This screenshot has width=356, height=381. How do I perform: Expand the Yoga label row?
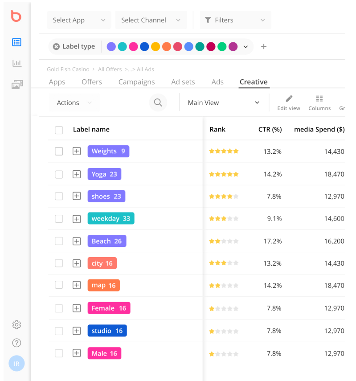[77, 174]
